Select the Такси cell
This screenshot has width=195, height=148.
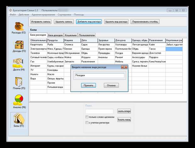pos(157,49)
